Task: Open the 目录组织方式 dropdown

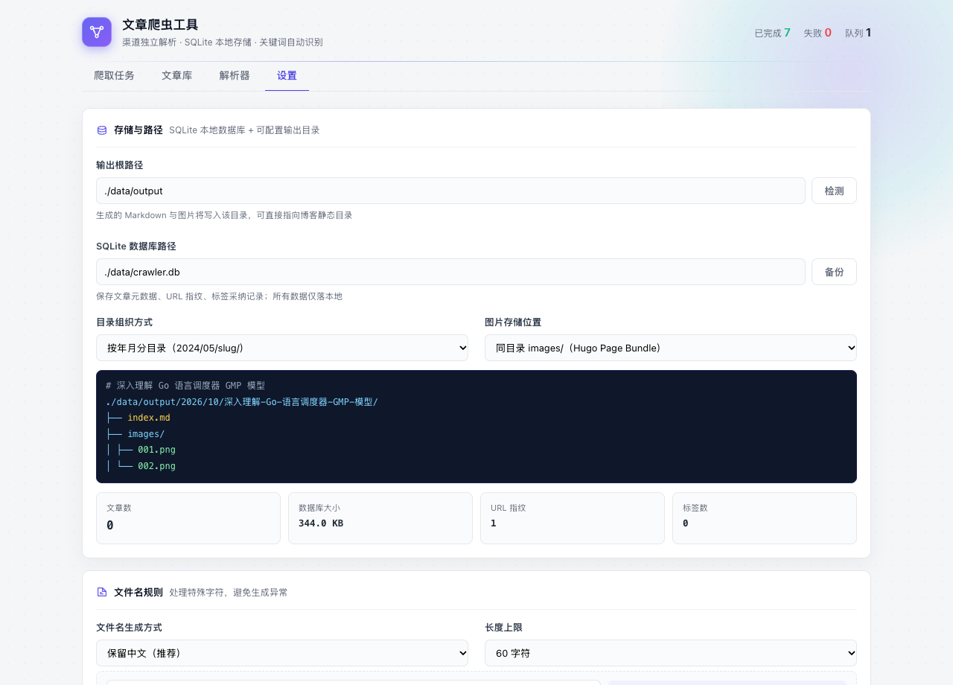Action: point(282,348)
